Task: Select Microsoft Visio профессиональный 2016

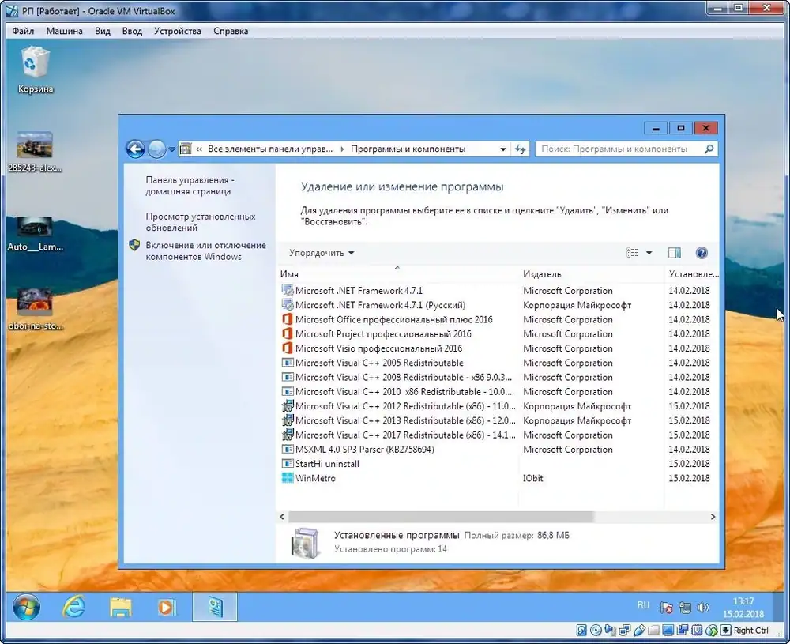Action: [379, 348]
